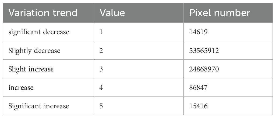Select pixel number 15416

pos(198,106)
